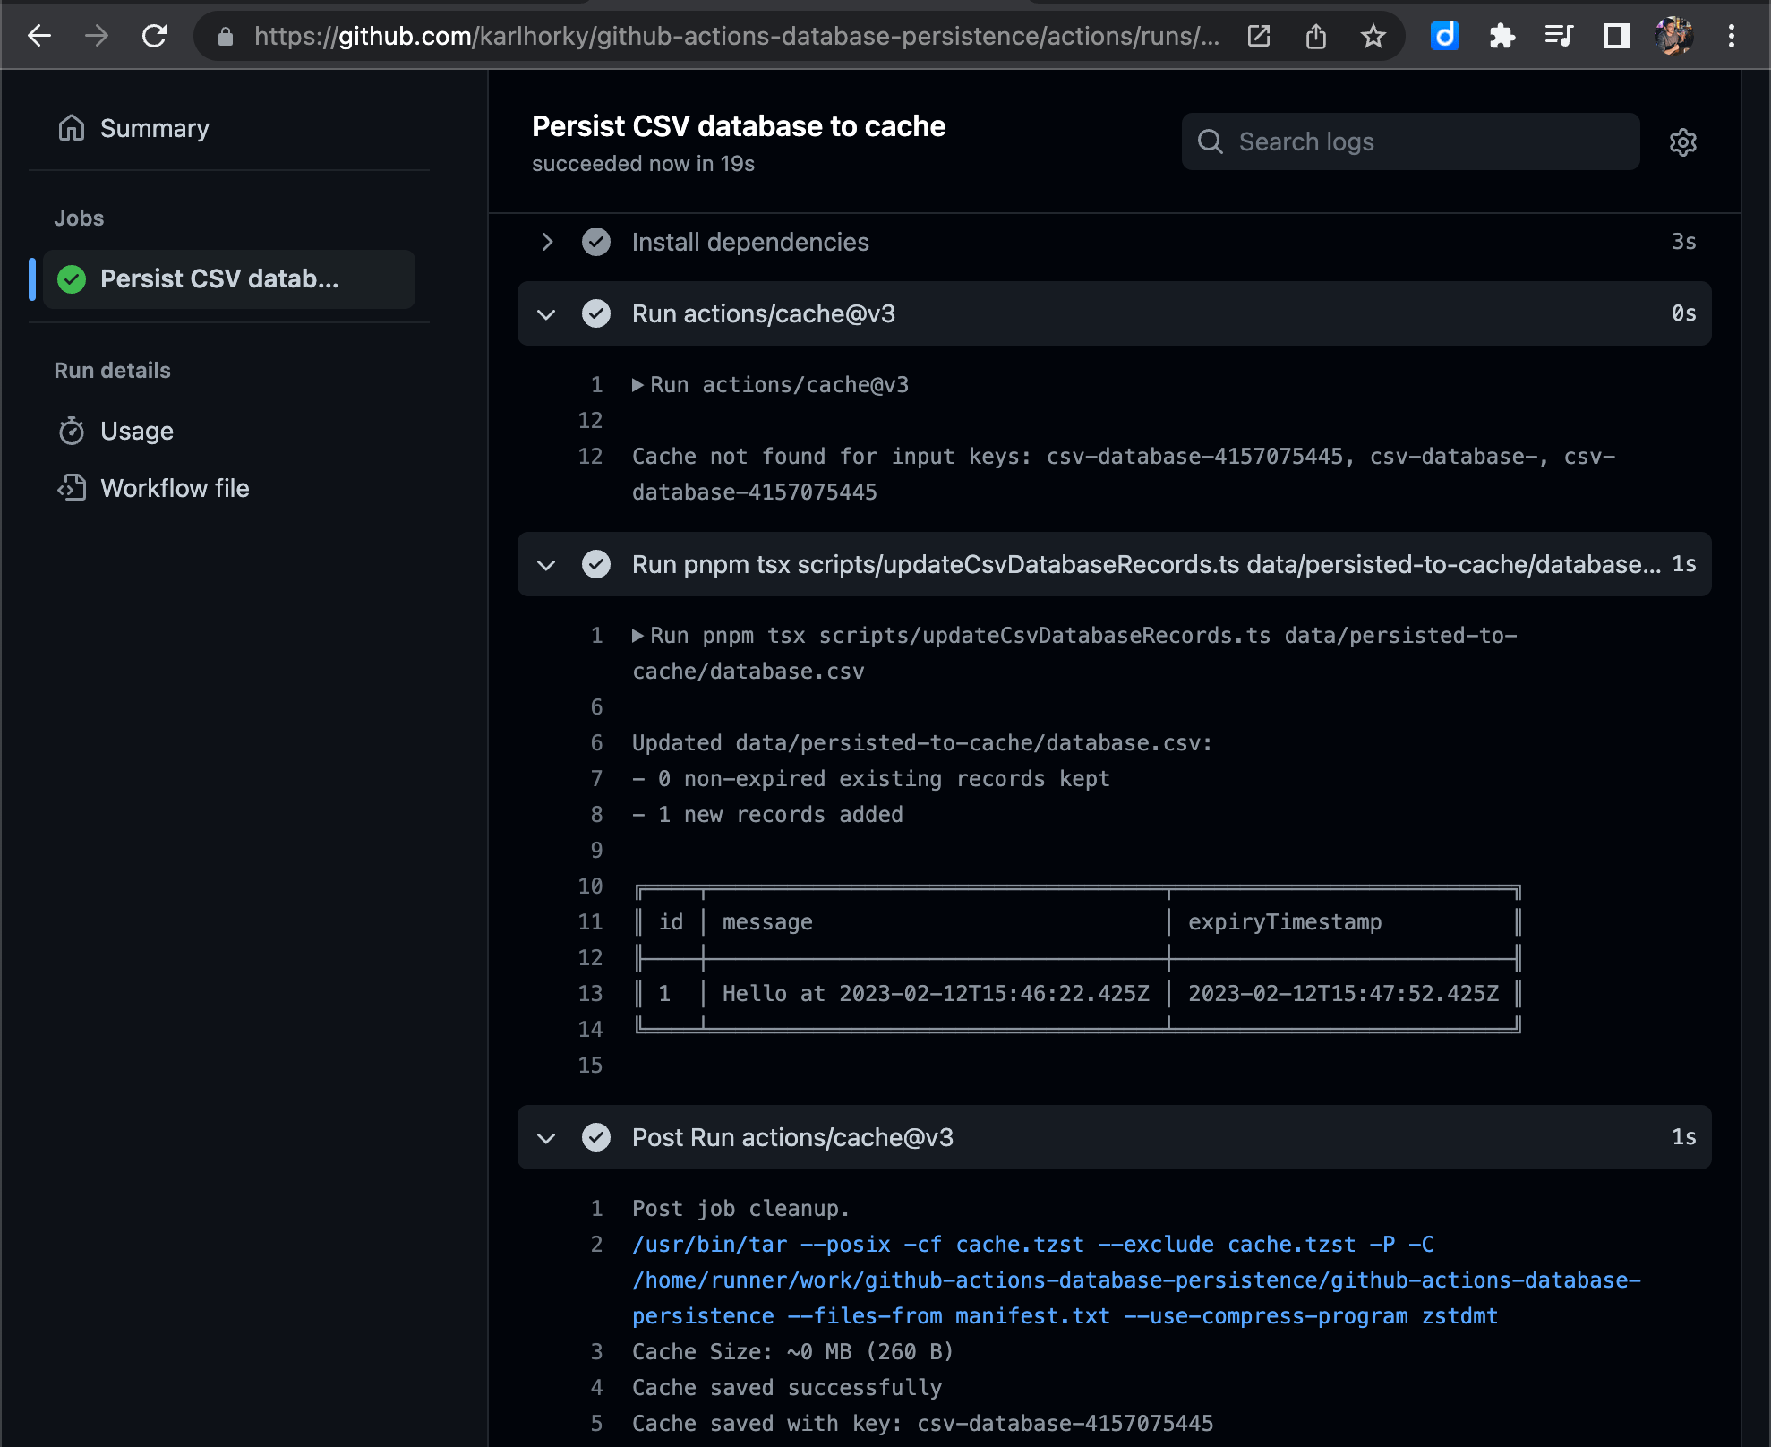This screenshot has height=1447, width=1771.
Task: Open the Summary page
Action: pos(154,128)
